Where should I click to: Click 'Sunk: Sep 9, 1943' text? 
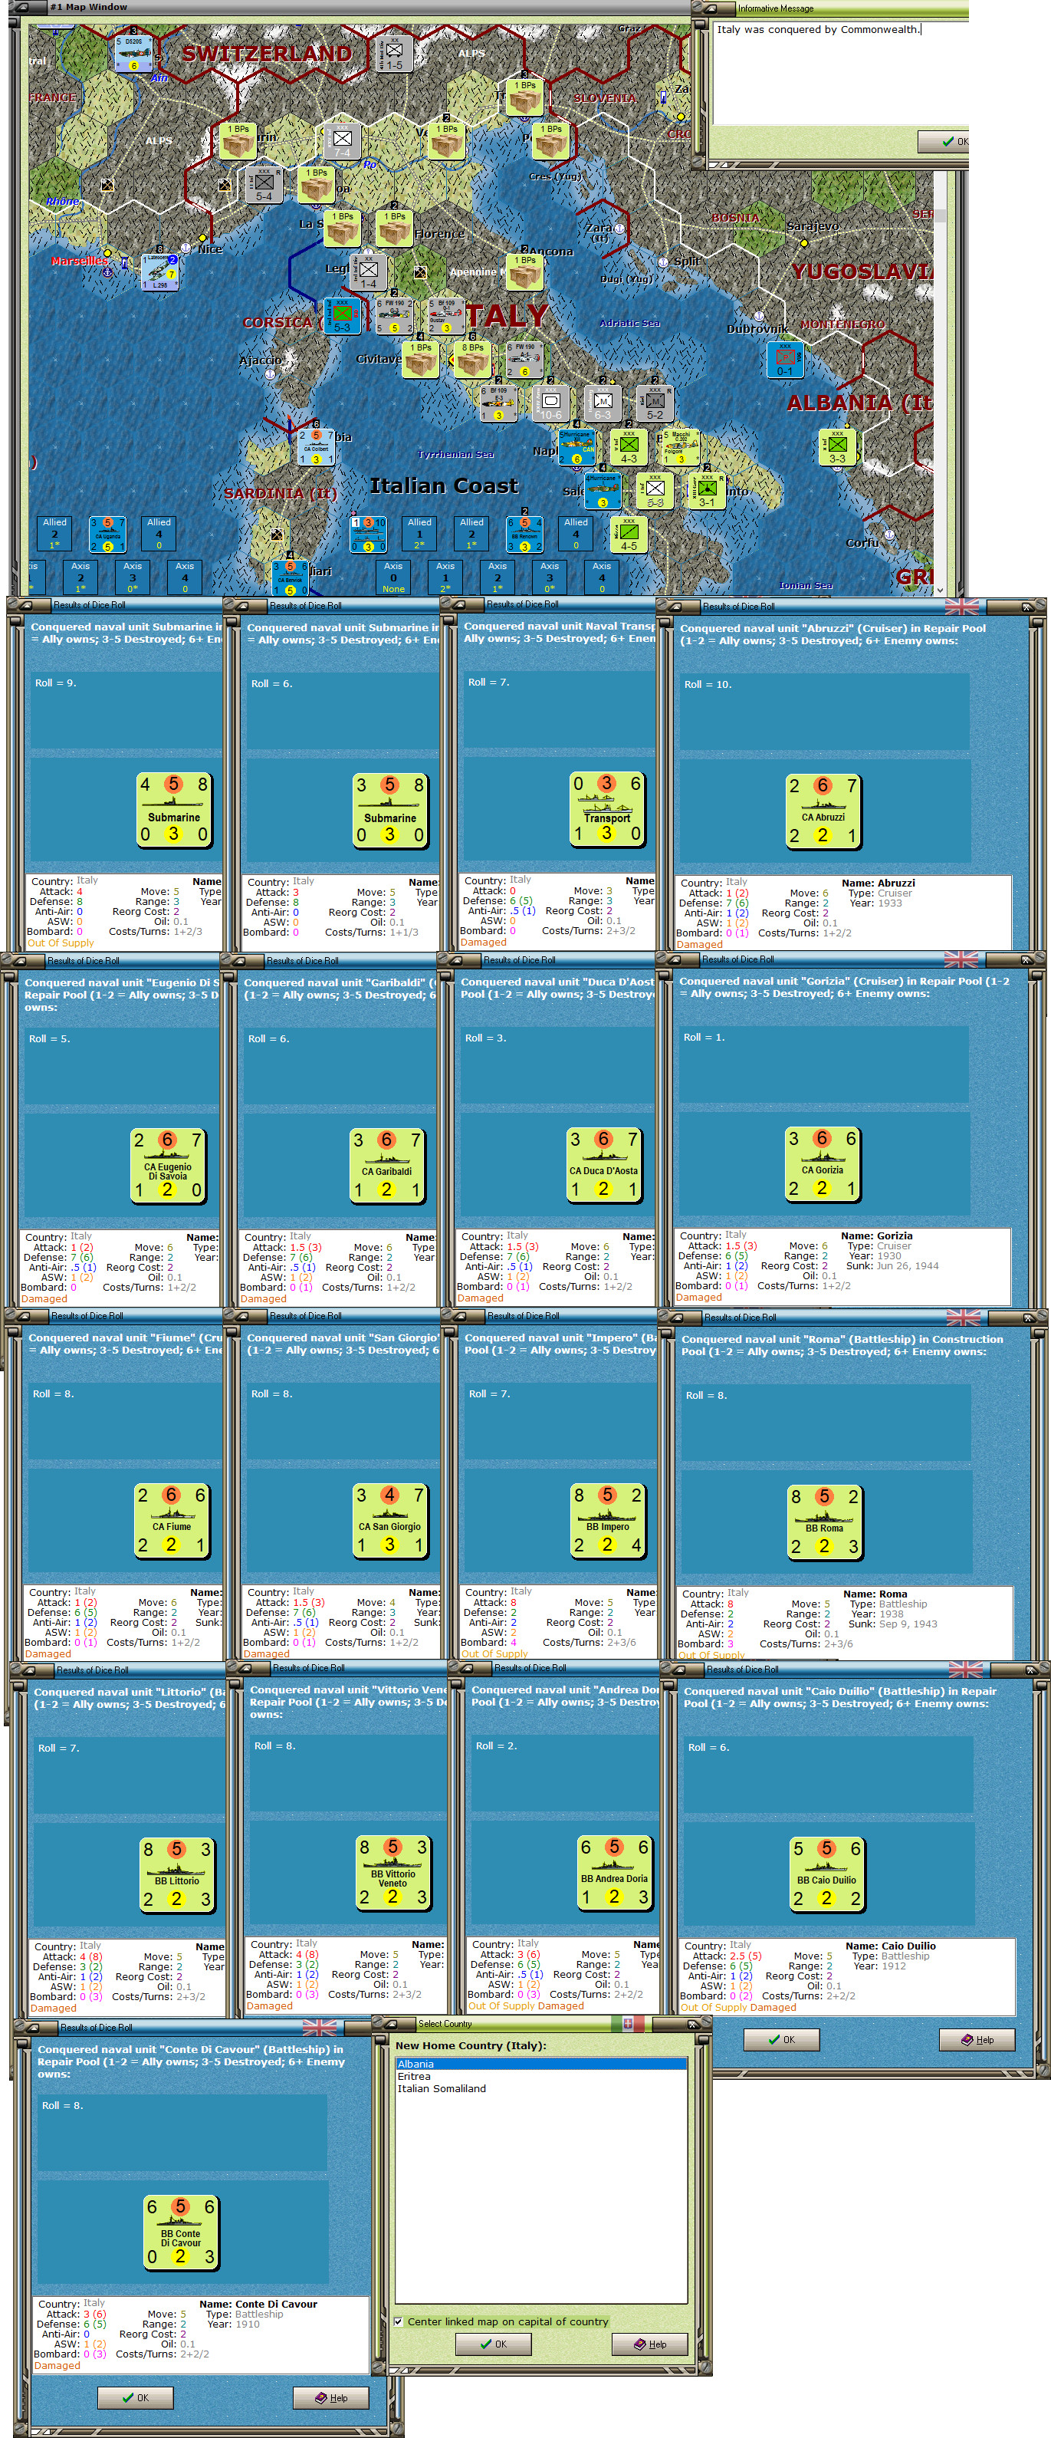coord(892,1624)
